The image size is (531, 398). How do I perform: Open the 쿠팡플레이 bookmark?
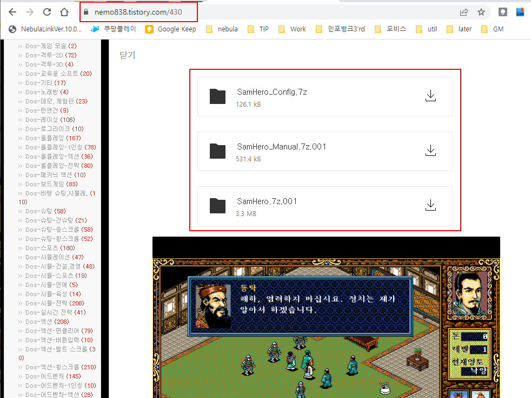(114, 29)
